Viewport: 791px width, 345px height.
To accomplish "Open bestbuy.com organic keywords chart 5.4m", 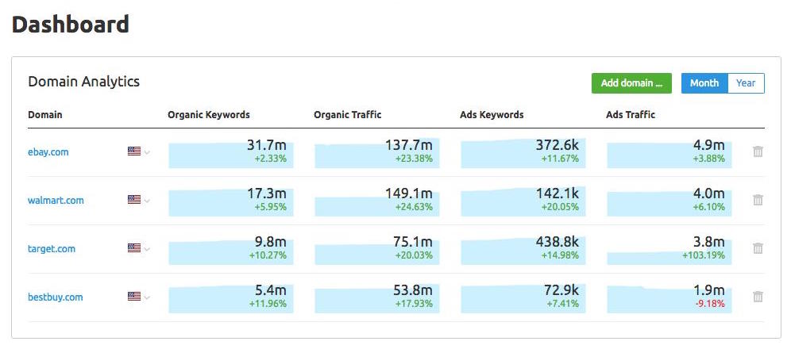I will [230, 298].
